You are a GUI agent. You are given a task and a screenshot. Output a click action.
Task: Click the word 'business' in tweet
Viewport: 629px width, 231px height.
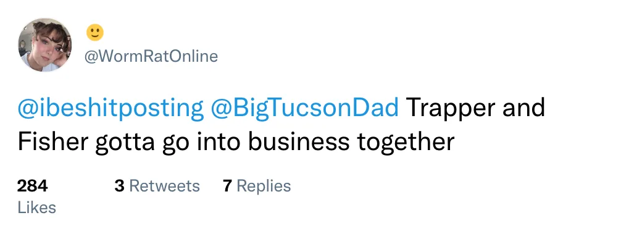click(x=299, y=141)
